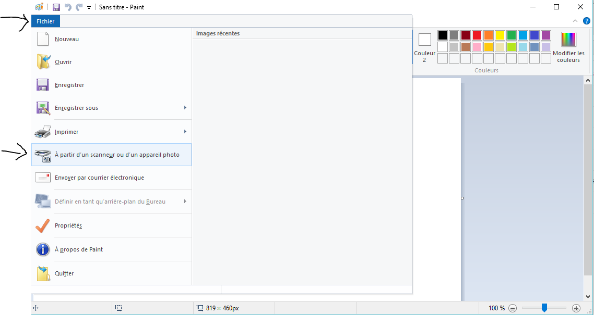Click the selection size icon in status bar
Viewport: 594px width, 315px height.
point(118,308)
